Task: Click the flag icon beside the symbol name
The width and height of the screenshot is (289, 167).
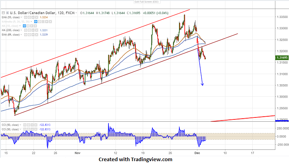Action: point(7,13)
